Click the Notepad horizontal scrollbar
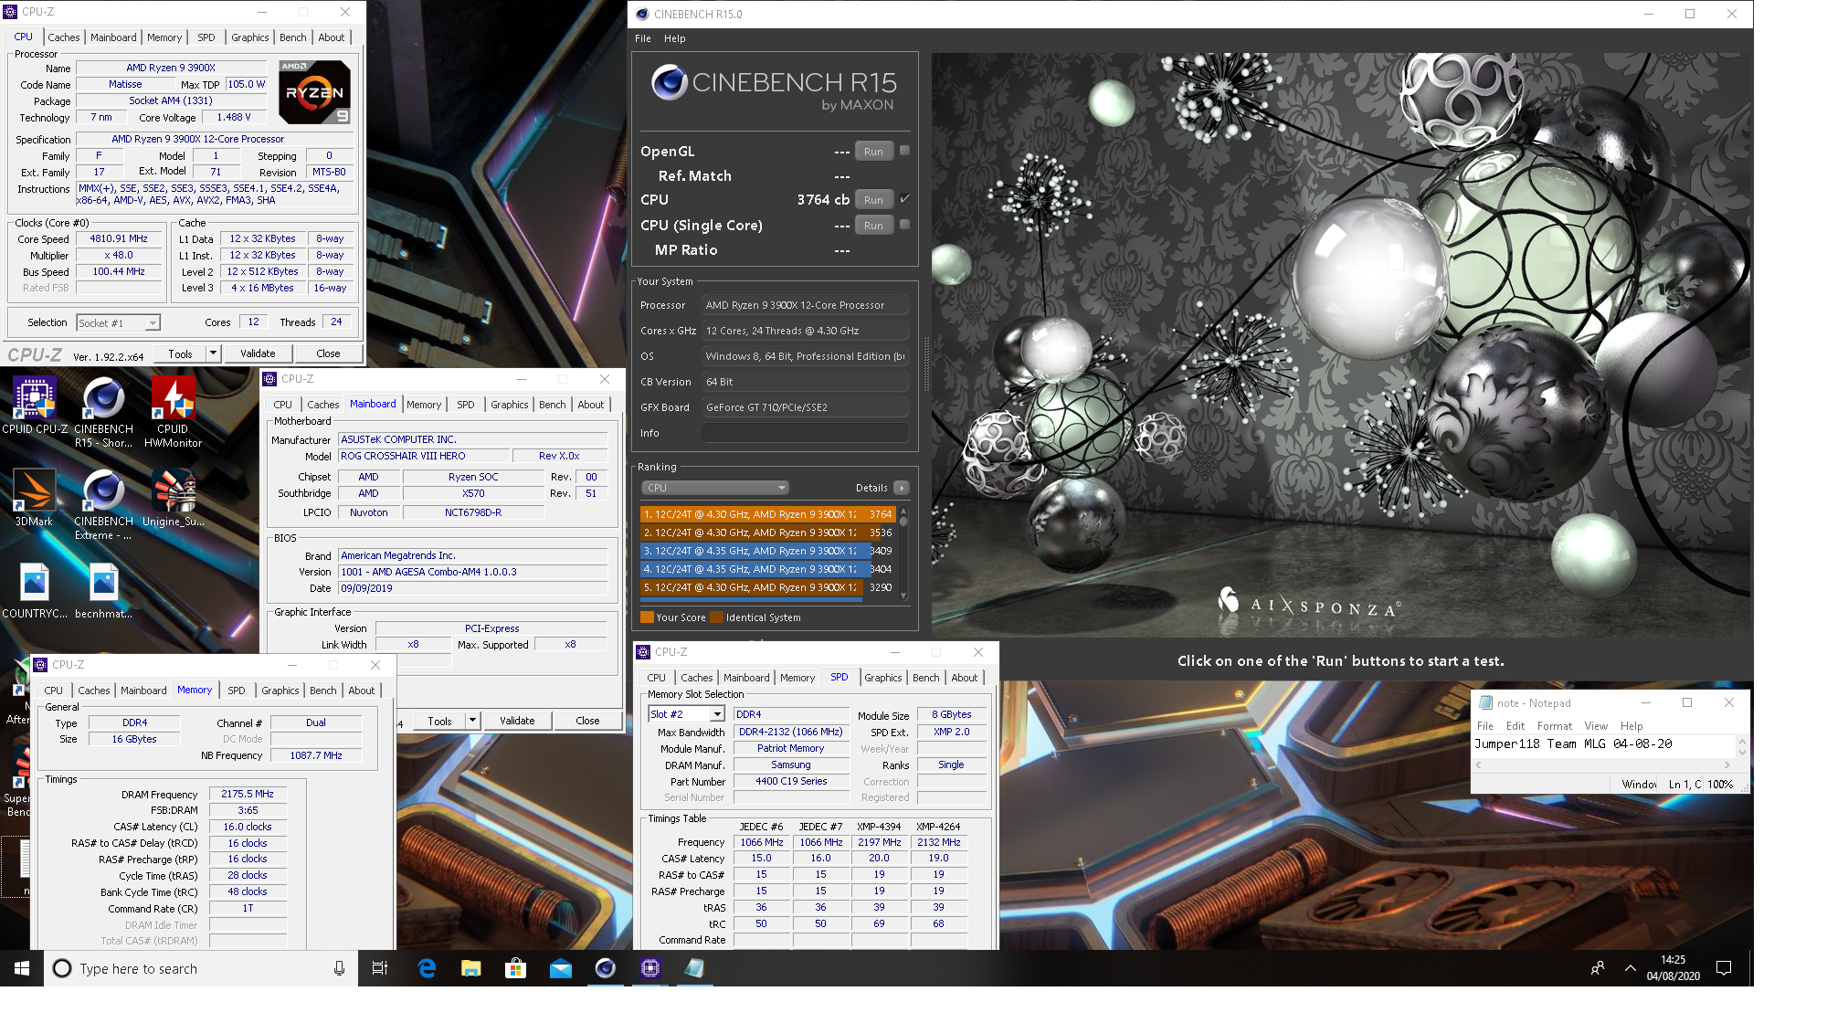 click(x=1603, y=765)
